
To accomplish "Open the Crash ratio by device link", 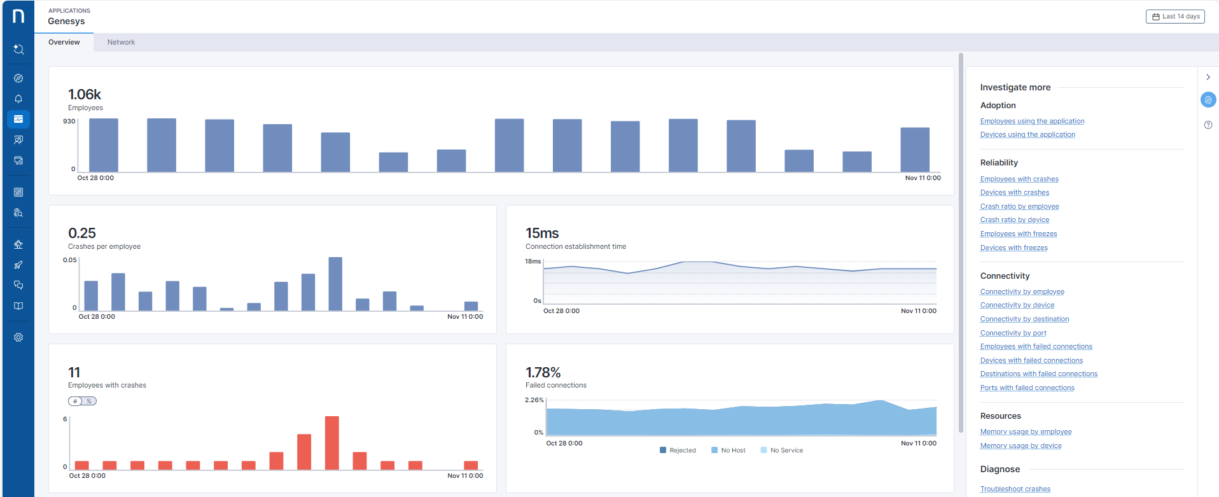I will point(1014,220).
